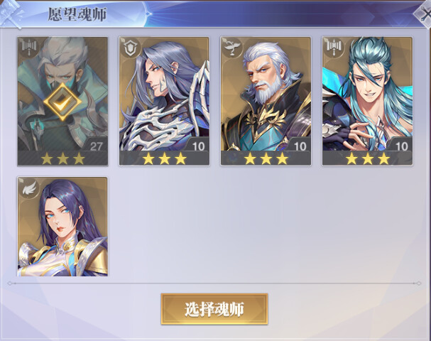Click the three stars under masked character card
431x341 pixels.
(63, 159)
